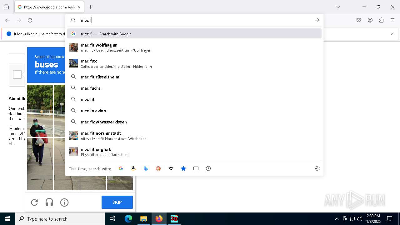Search this time with Wikipedia icon
This screenshot has height=225, width=400.
171,168
